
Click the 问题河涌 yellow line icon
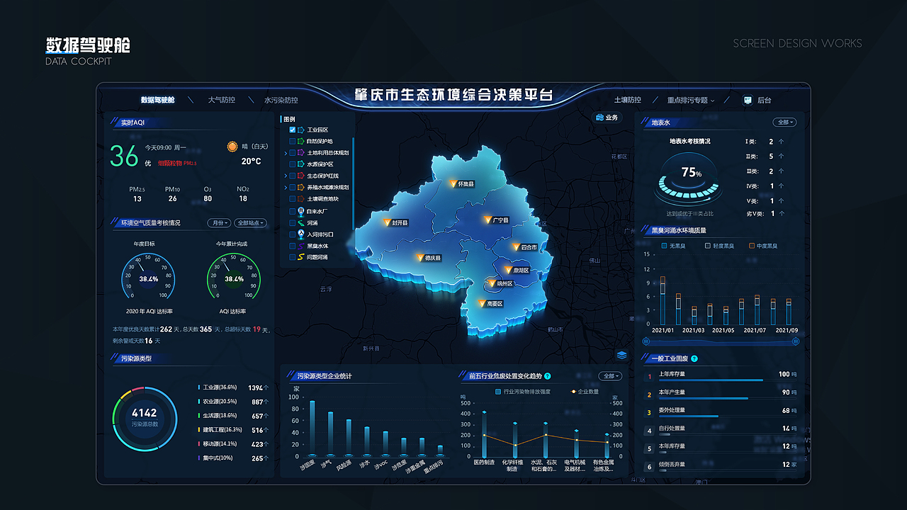pos(300,257)
